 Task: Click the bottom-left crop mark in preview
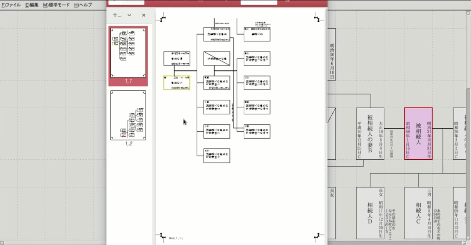pos(163,237)
